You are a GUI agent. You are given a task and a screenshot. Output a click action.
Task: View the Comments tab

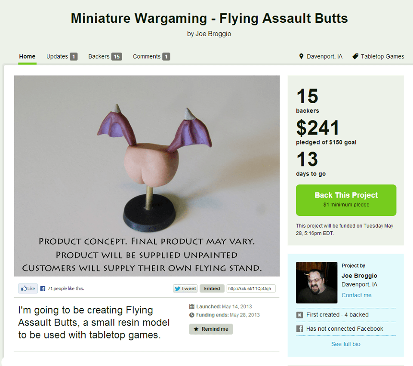click(151, 56)
